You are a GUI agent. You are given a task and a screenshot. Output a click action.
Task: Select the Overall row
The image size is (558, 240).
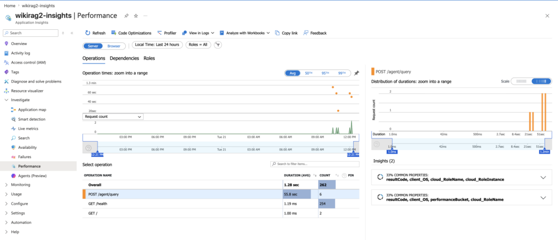tap(221, 185)
